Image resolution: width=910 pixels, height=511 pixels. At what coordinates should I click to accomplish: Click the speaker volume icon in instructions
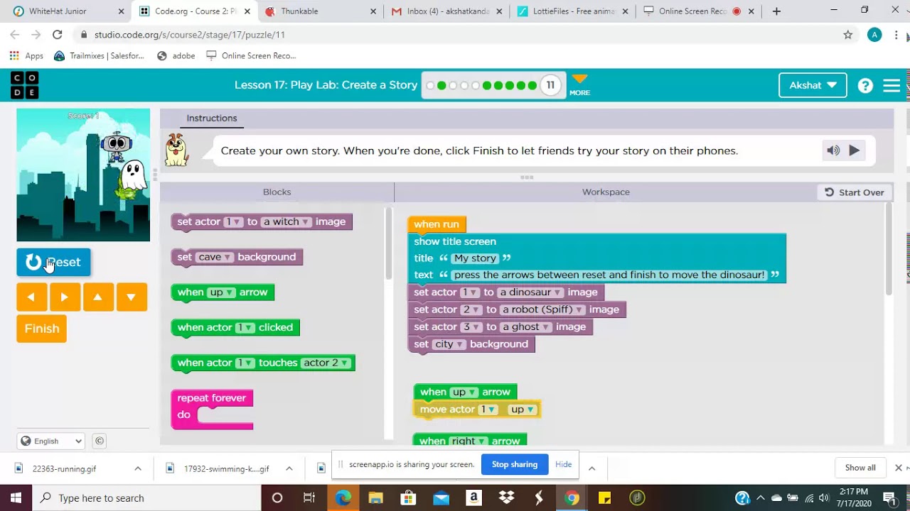pos(833,150)
